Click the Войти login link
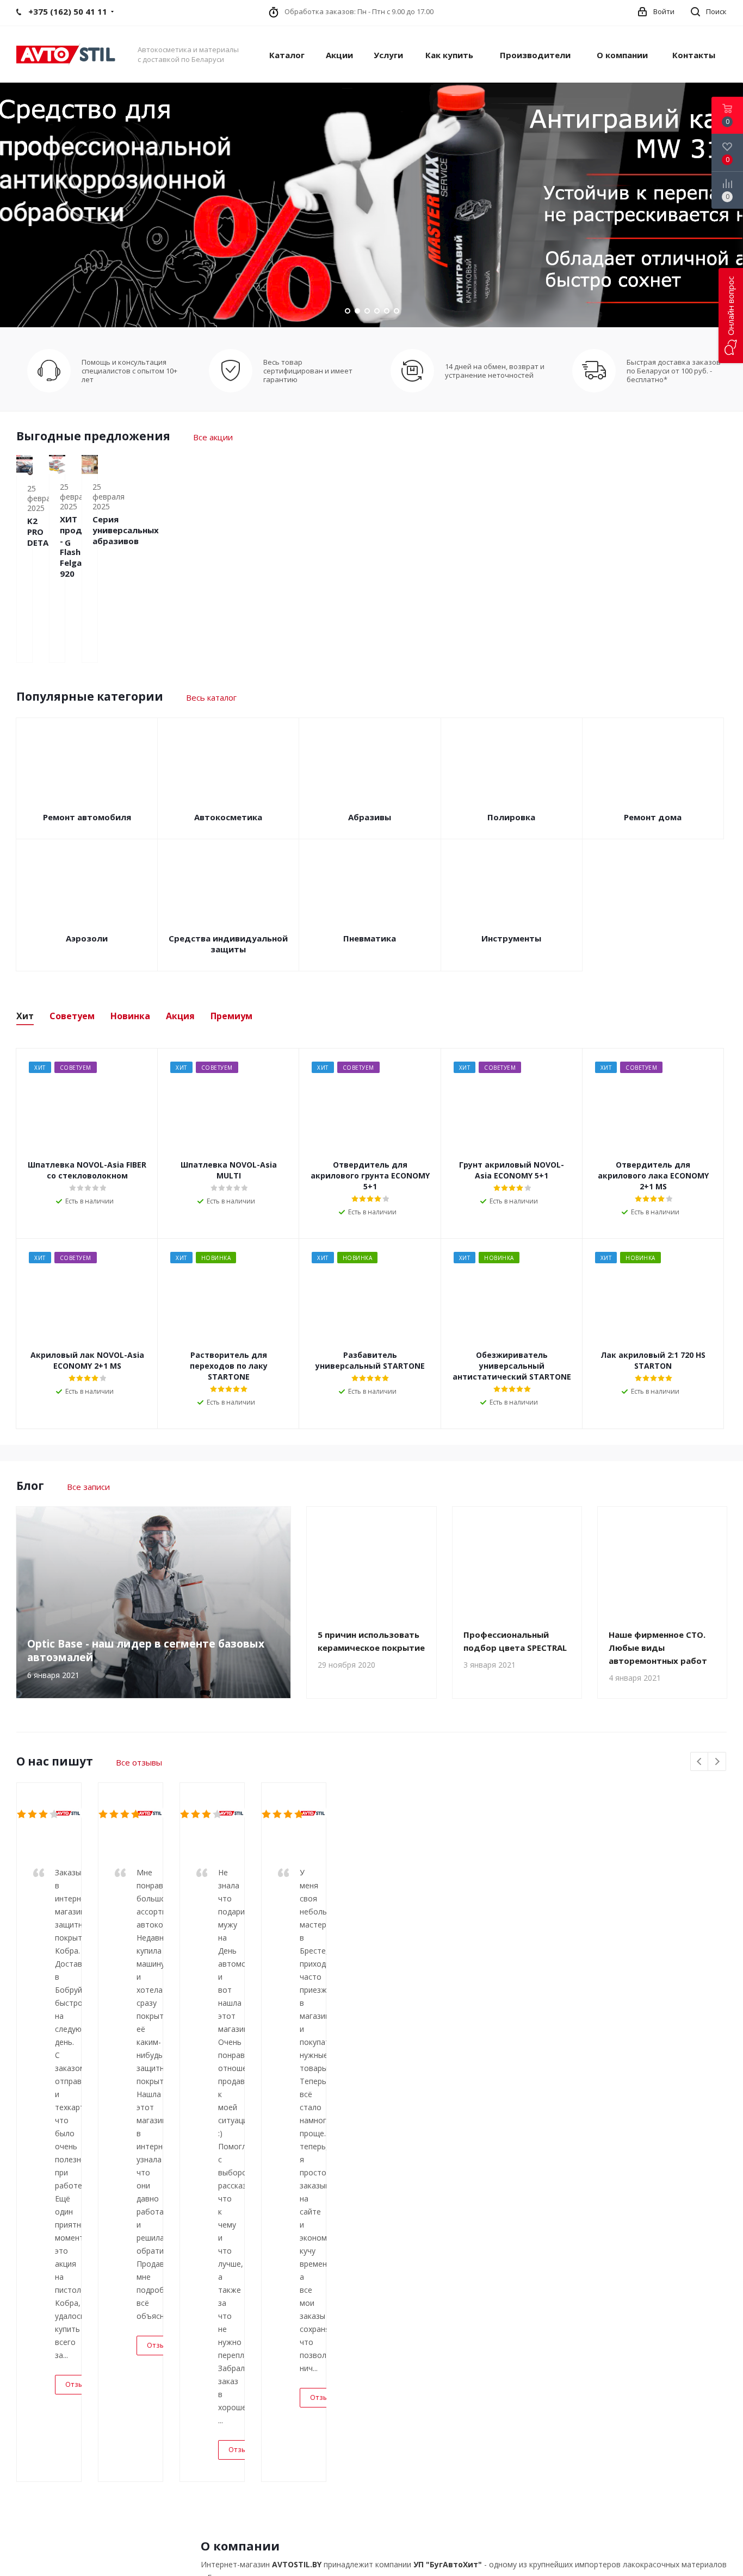 663,12
